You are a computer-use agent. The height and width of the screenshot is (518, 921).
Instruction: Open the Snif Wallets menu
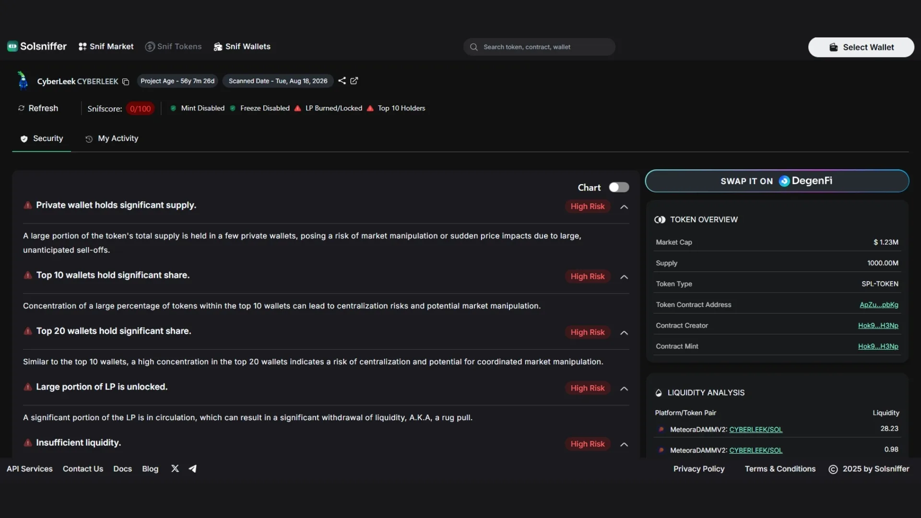point(242,47)
